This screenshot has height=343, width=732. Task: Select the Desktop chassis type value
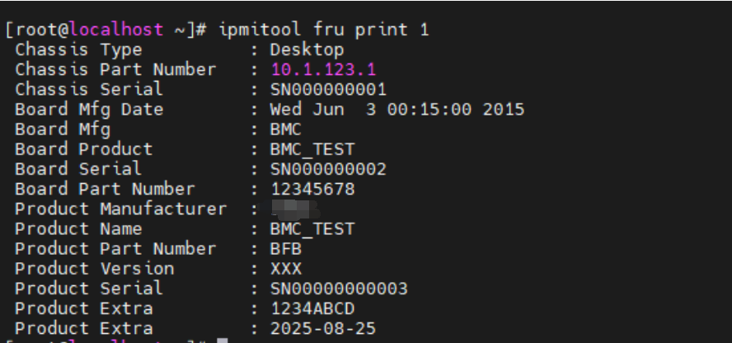307,49
